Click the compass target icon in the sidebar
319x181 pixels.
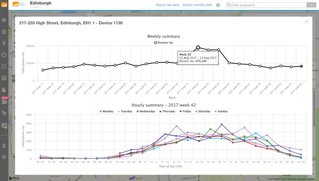tap(4, 55)
